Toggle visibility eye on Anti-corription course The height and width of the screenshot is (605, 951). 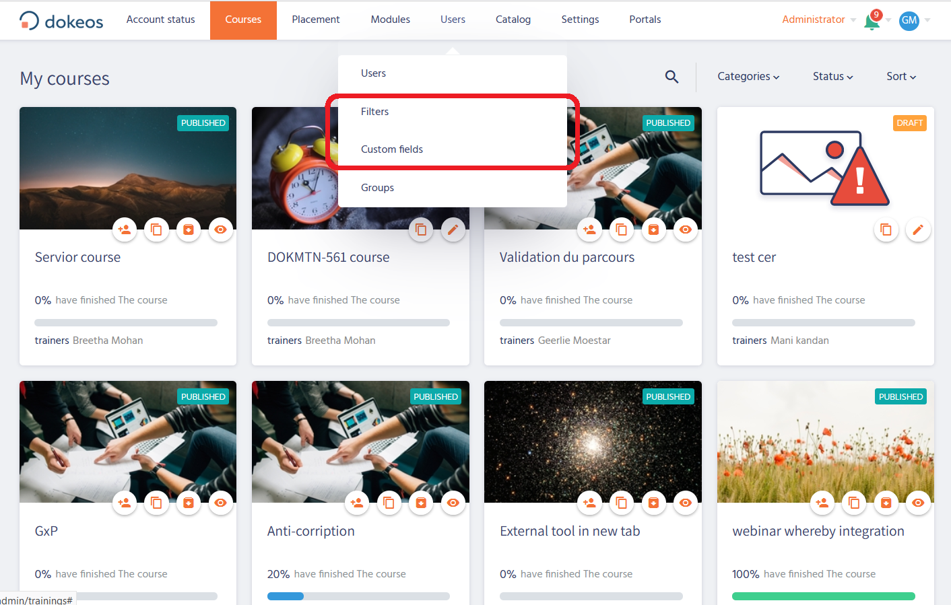point(453,503)
